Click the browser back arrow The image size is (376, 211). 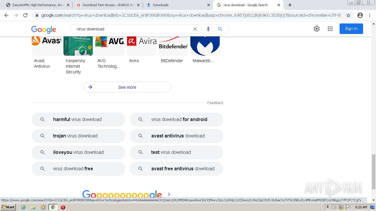pyautogui.click(x=6, y=15)
